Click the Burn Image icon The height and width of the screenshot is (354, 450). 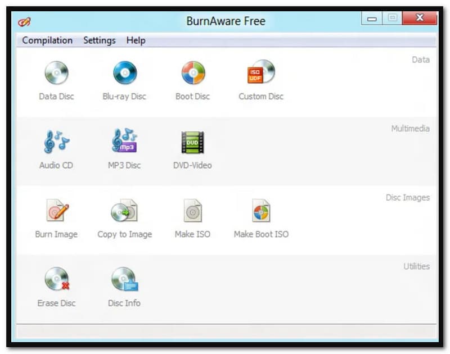pos(57,210)
